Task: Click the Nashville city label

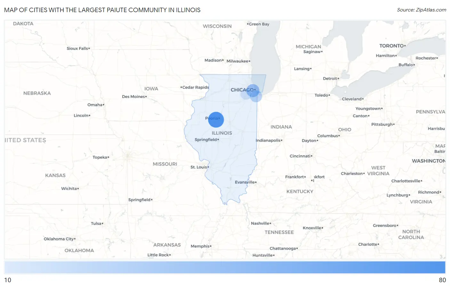Action: 261,223
